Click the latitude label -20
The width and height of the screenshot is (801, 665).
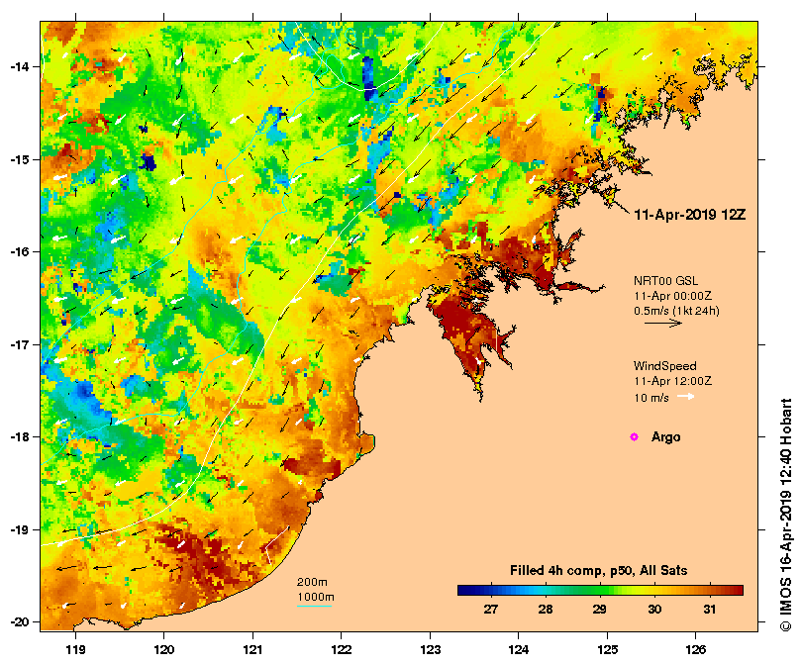pos(20,622)
